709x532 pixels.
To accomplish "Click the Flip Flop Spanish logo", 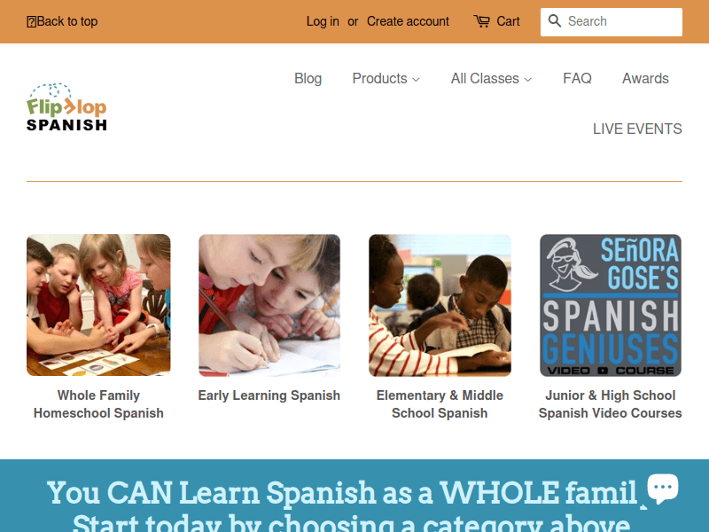I will click(x=66, y=106).
